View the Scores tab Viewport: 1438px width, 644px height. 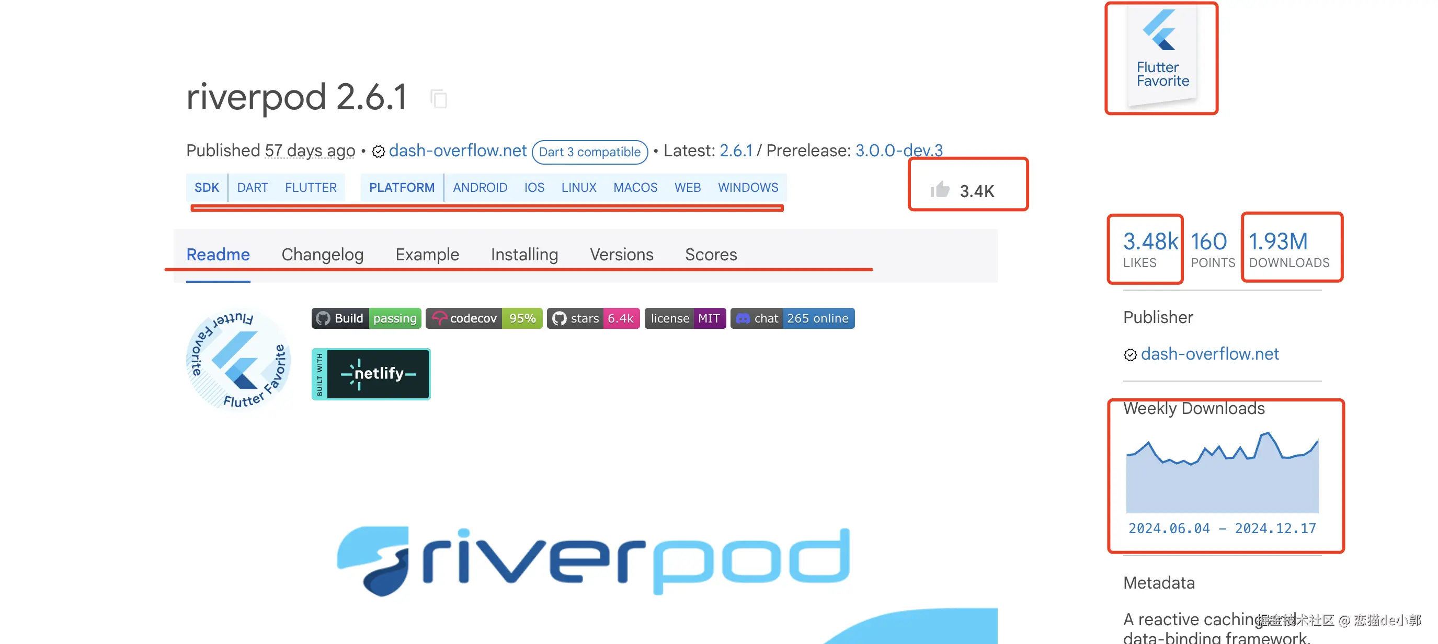tap(711, 255)
